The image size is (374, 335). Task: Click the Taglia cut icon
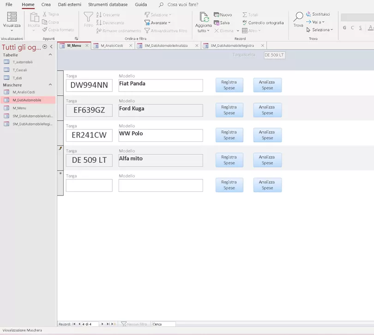45,14
